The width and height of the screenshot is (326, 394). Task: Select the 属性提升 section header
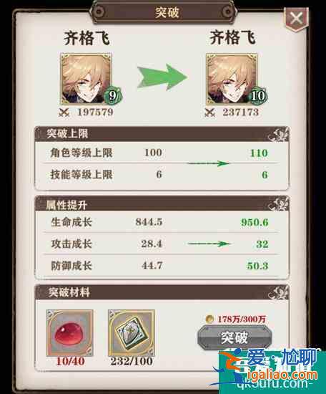tap(162, 203)
